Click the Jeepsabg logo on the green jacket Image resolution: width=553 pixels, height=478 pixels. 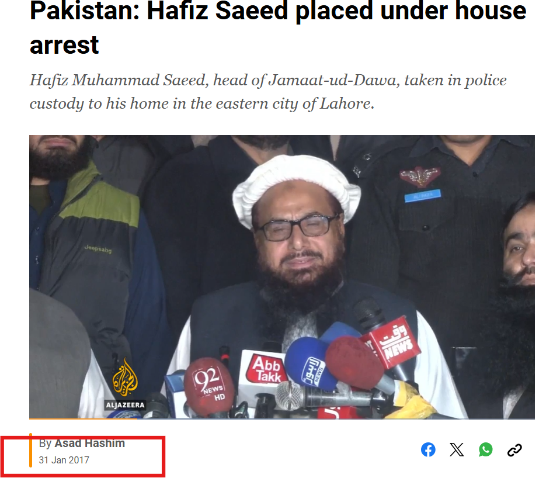pyautogui.click(x=98, y=250)
